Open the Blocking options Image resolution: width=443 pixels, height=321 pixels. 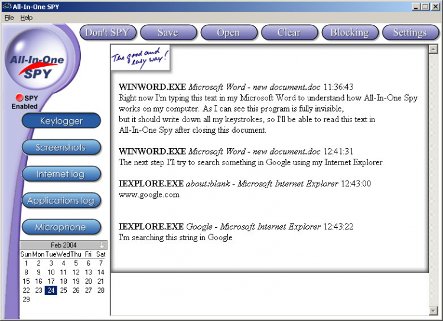pyautogui.click(x=350, y=32)
